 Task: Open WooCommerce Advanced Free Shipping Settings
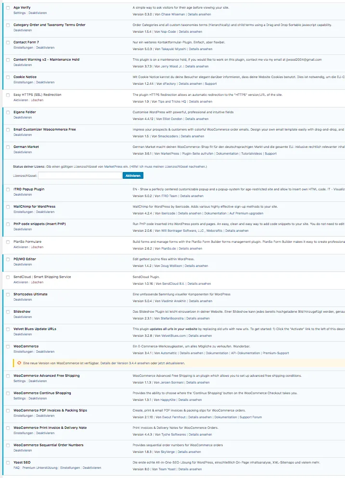pos(20,381)
